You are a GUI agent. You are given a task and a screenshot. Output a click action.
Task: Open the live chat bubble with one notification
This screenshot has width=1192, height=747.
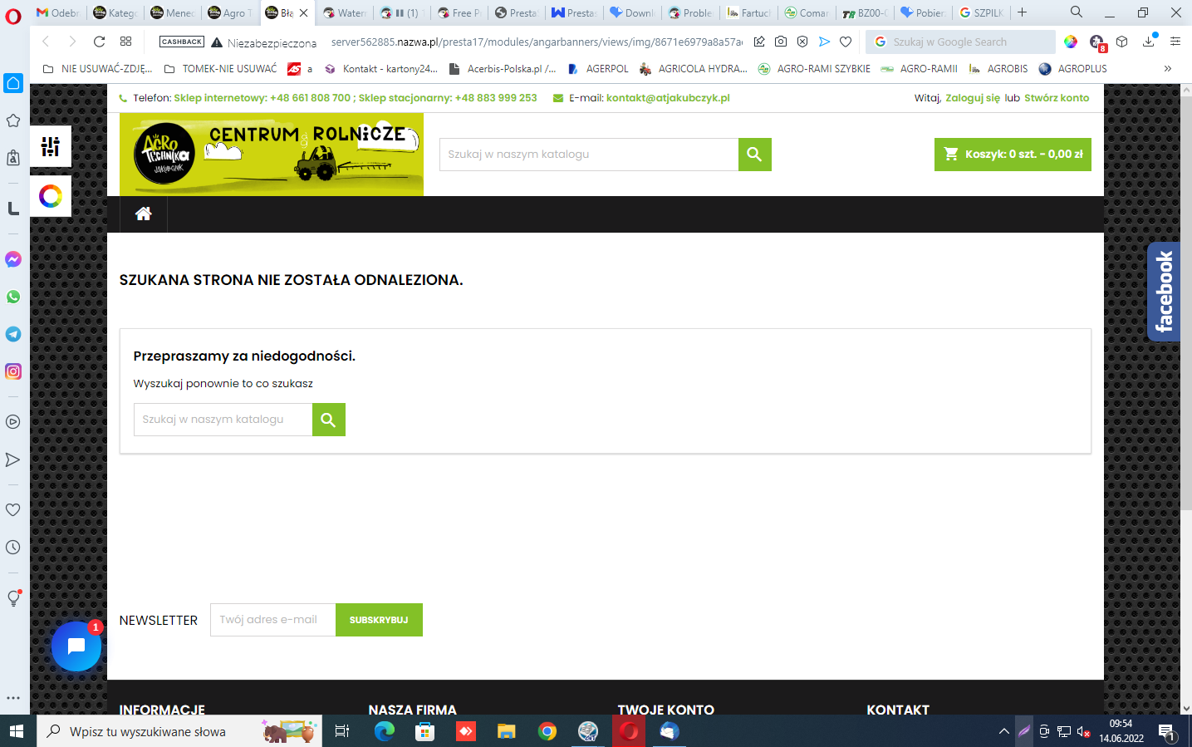tap(76, 646)
